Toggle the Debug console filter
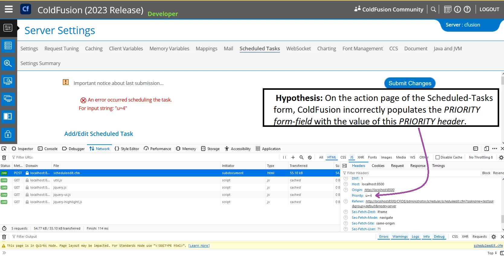This screenshot has height=260, width=504. [439, 237]
